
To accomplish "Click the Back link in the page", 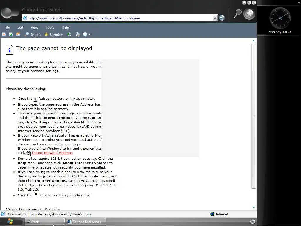I will point(42,195).
